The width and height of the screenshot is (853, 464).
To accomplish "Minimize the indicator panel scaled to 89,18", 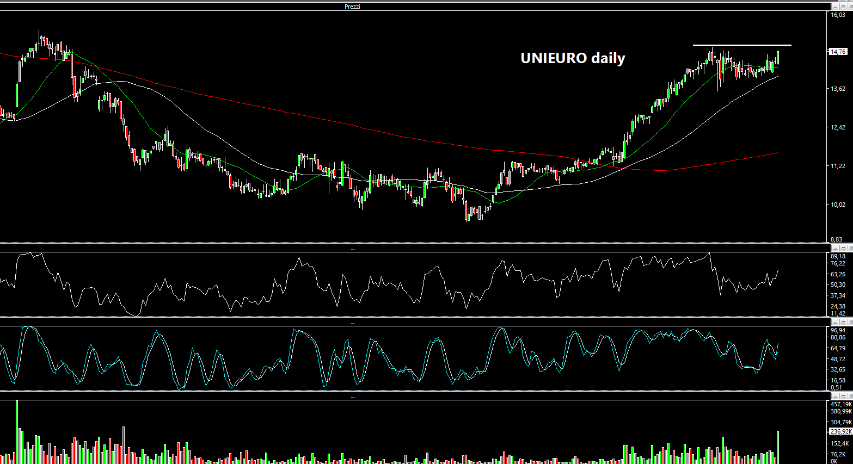I will 834,248.
